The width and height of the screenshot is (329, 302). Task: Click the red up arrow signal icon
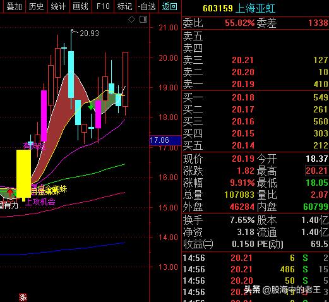point(10,193)
